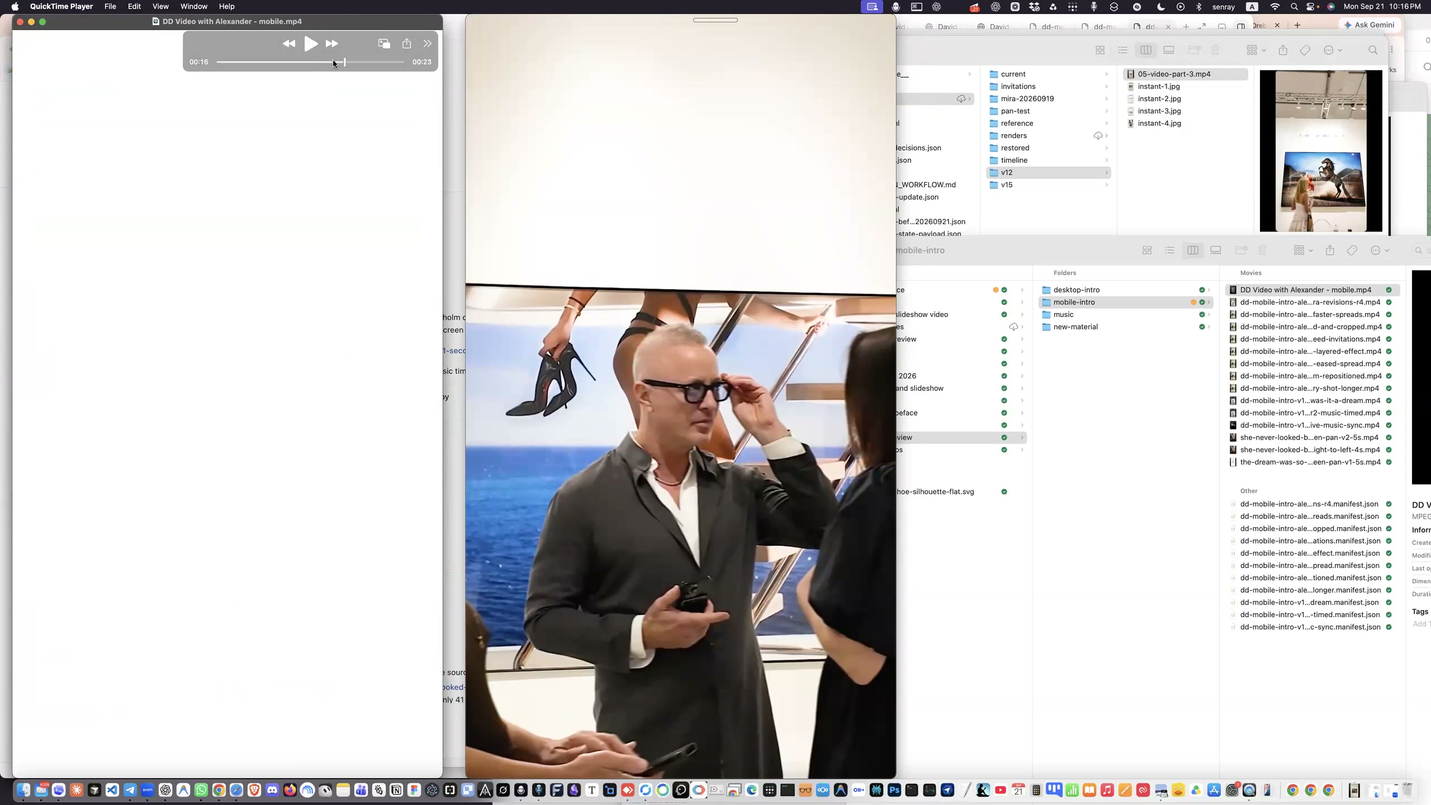Enable picture-in-picture in QuickTime controls
Viewport: 1431px width, 805px height.
tap(384, 44)
